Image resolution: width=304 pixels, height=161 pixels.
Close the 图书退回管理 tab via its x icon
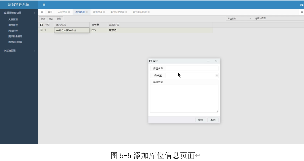(x=148, y=12)
